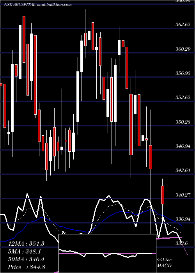The image size is (195, 273).
Task: Click the 350.28 price axis label
Action: coord(183,122)
